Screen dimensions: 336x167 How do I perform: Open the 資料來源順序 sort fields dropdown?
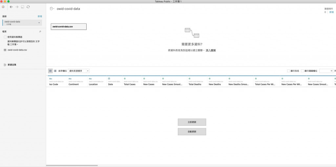79,71
